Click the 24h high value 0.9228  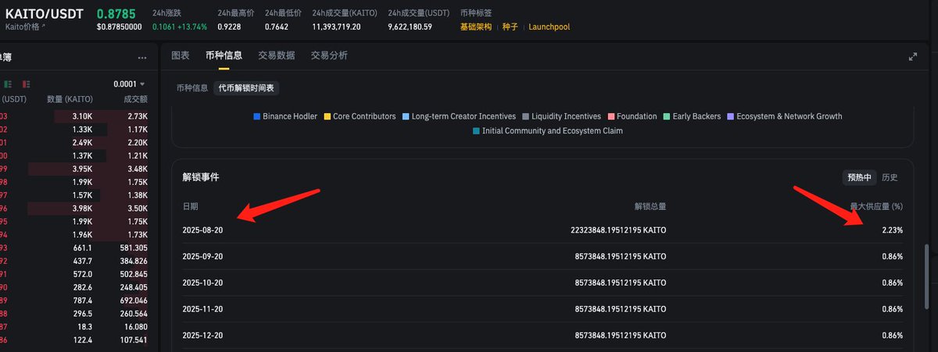pyautogui.click(x=230, y=27)
